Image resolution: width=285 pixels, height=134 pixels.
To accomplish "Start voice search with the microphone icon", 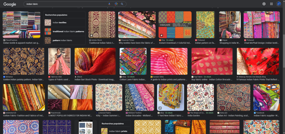I will pyautogui.click(x=109, y=4).
